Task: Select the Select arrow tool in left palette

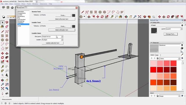Action: pos(3,22)
